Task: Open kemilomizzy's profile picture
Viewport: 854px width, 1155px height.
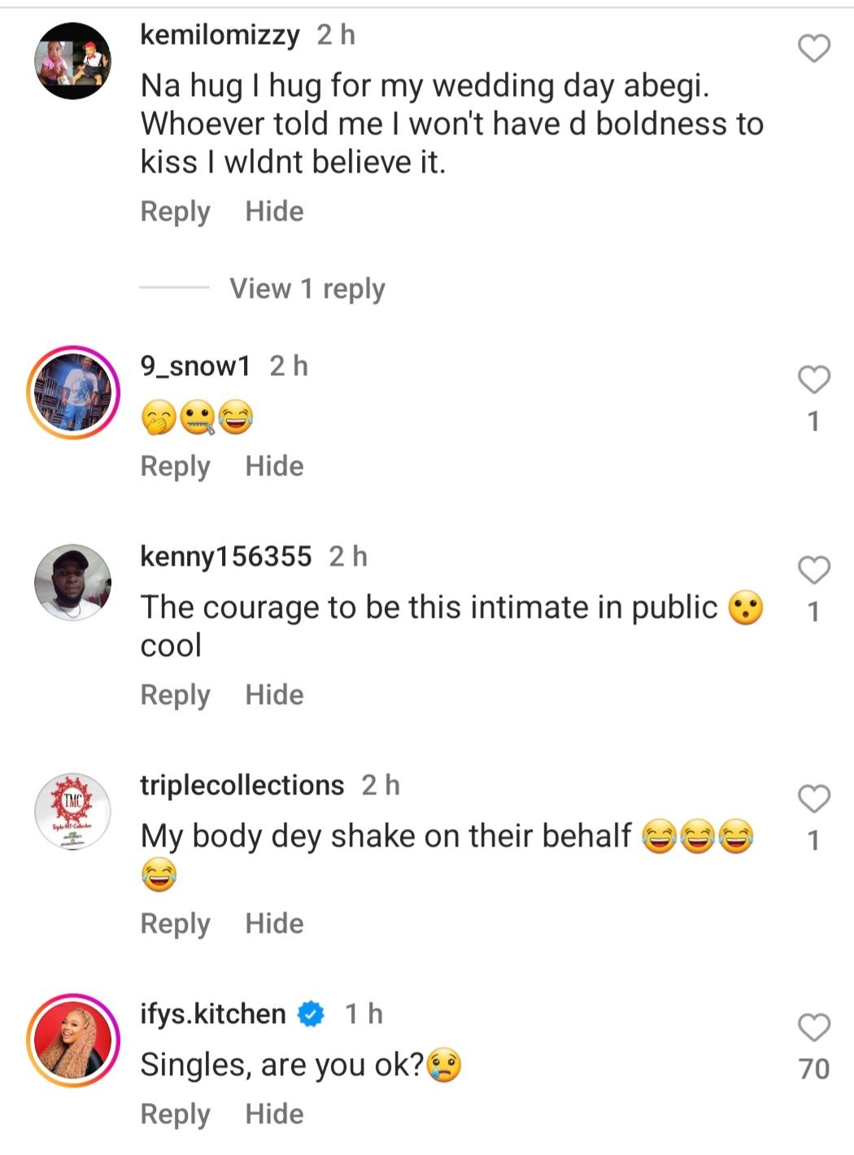Action: click(x=73, y=61)
